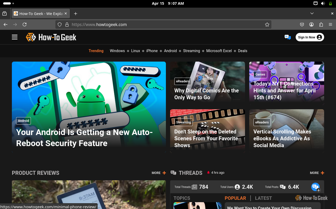This screenshot has width=336, height=209.
Task: Open Linux trending topic
Action: point(136,51)
